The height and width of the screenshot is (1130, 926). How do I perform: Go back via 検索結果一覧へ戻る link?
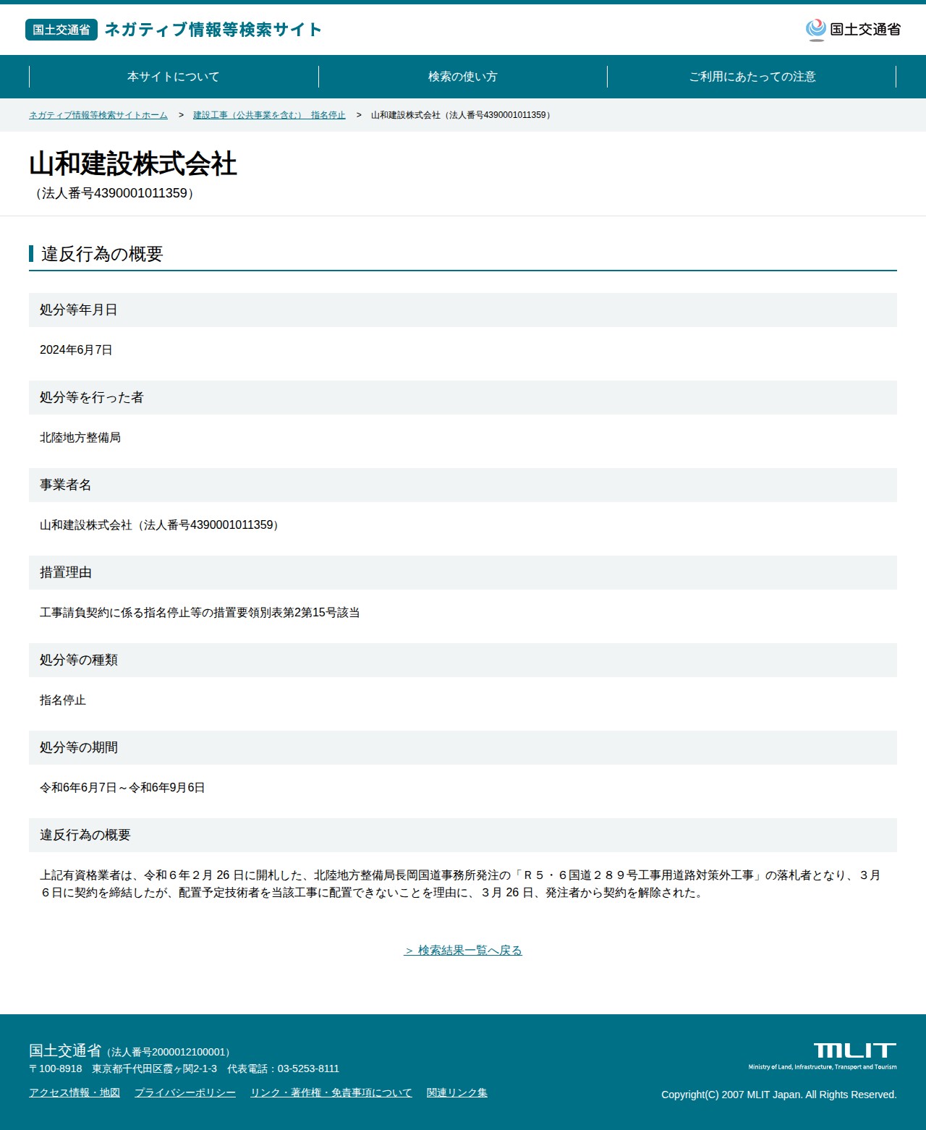click(463, 951)
